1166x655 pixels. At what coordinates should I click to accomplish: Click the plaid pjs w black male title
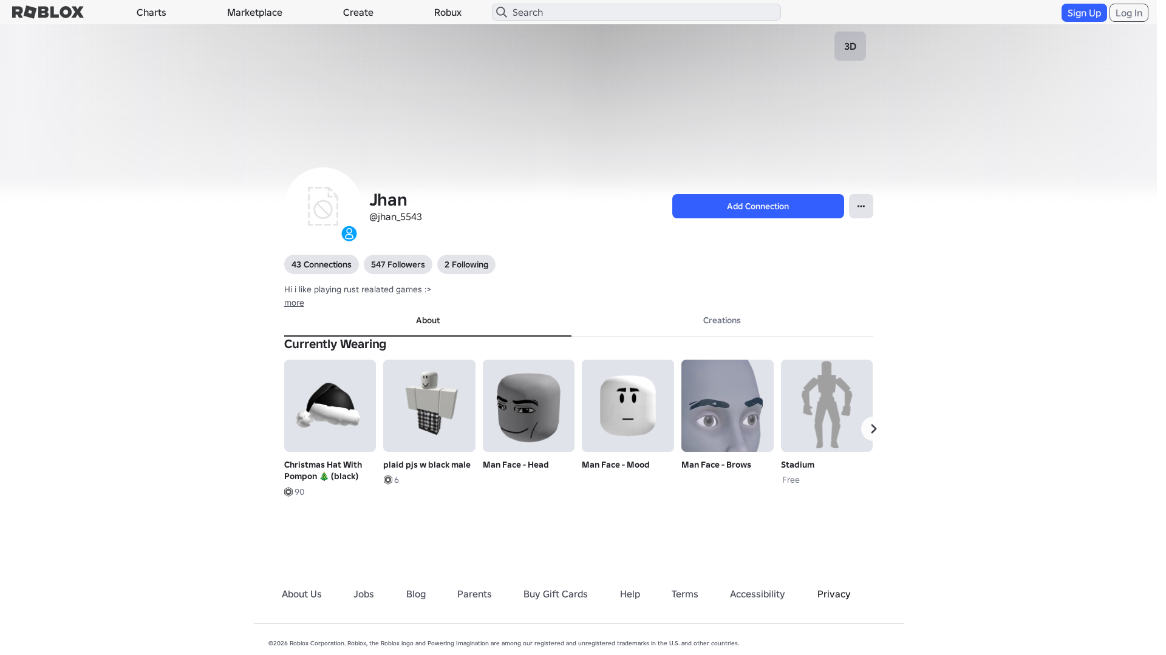pyautogui.click(x=427, y=465)
